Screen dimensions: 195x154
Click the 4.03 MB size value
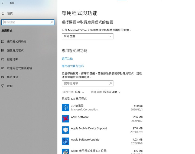point(138,140)
